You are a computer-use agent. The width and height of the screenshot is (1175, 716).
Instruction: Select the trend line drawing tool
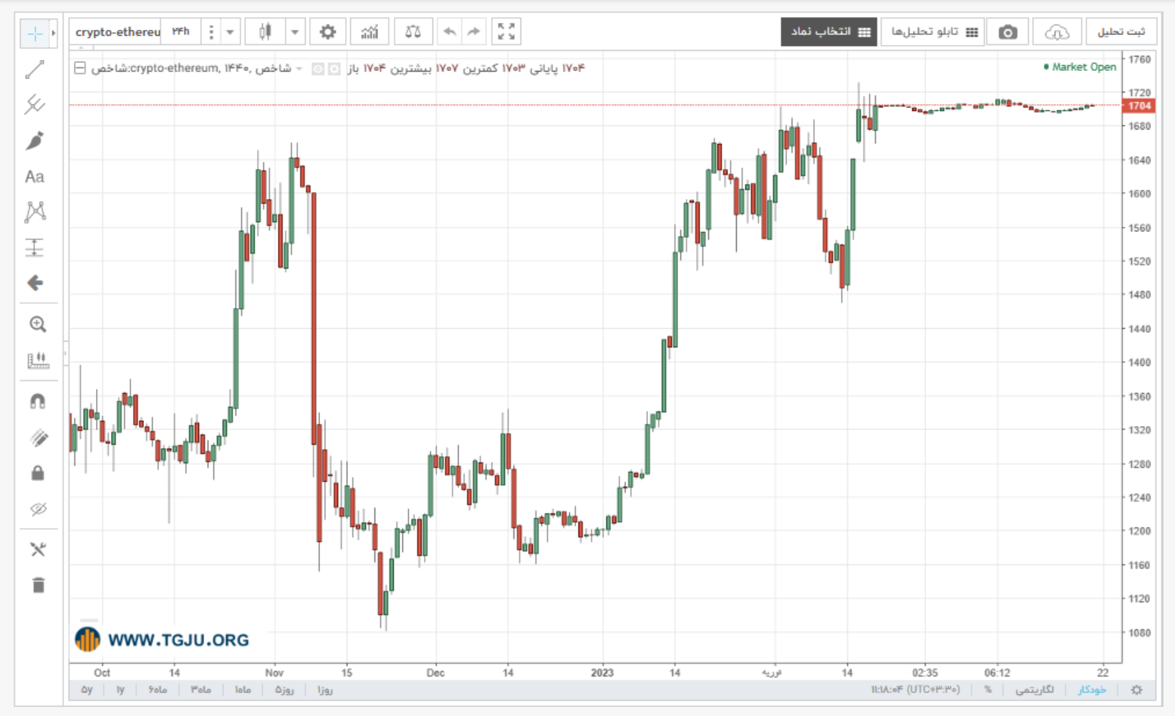click(x=34, y=69)
